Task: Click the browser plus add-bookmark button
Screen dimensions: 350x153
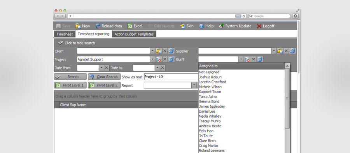Action: (x=70, y=16)
